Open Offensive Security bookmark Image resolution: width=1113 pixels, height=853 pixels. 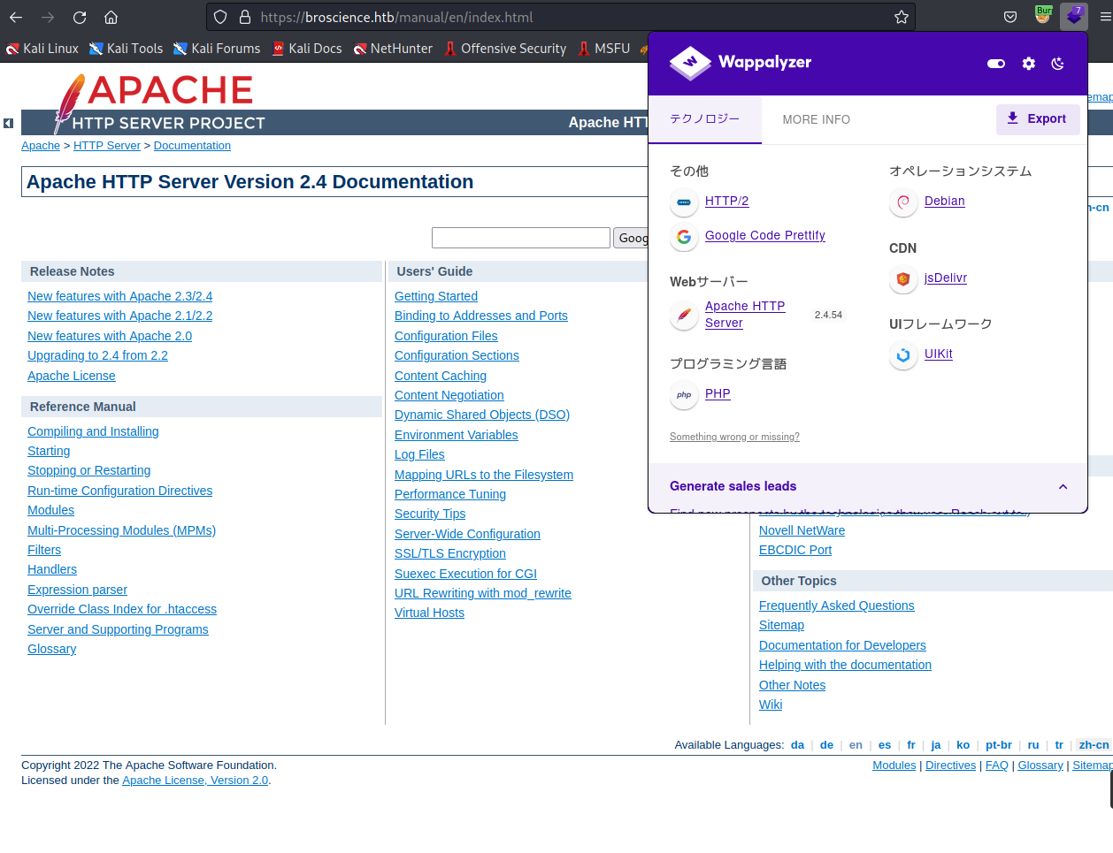(505, 49)
